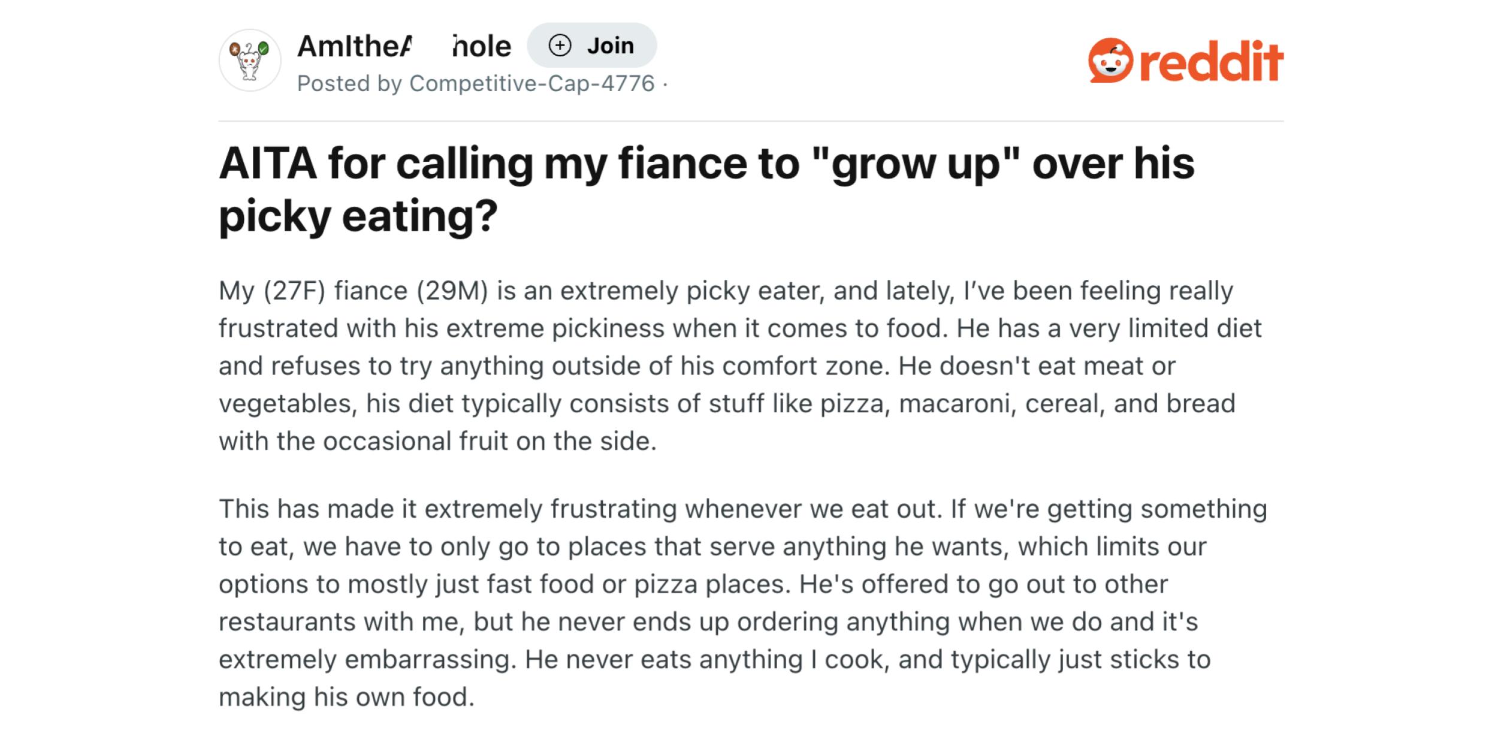This screenshot has width=1498, height=749.
Task: Click the Snoo mascot face in the avatar
Action: (x=250, y=63)
